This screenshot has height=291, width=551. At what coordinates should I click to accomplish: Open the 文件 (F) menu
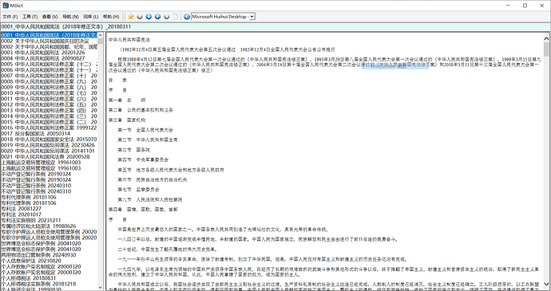tap(10, 17)
